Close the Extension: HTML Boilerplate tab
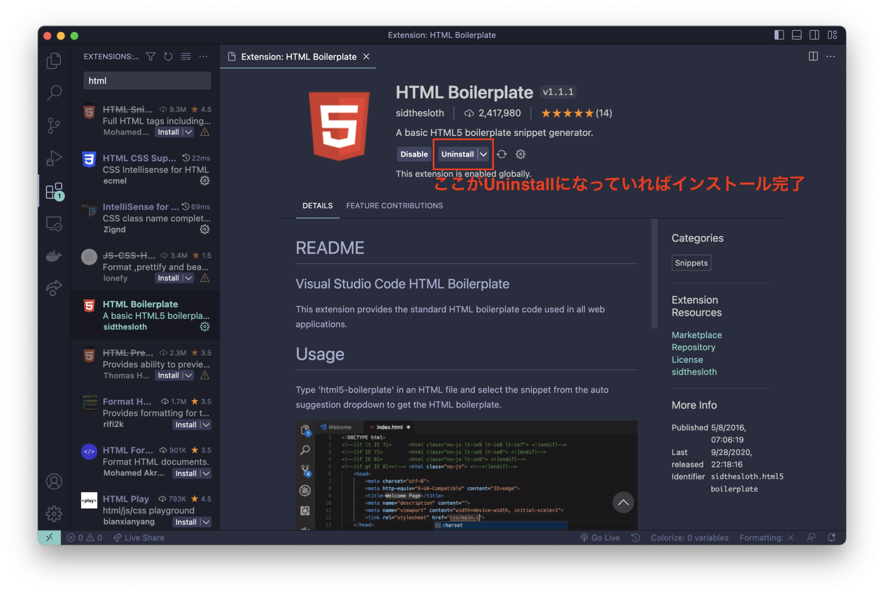 coord(366,56)
